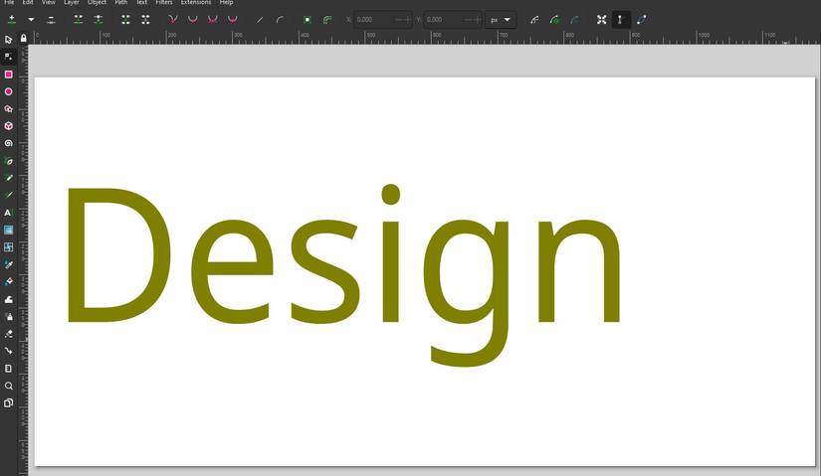Open the insert-node options dropdown arrow

[32, 19]
